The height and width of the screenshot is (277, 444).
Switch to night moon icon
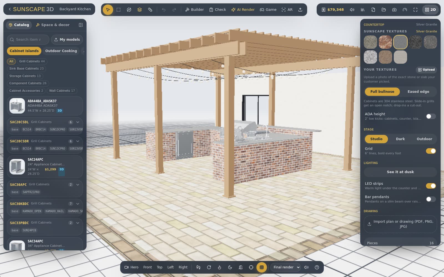(x=230, y=267)
